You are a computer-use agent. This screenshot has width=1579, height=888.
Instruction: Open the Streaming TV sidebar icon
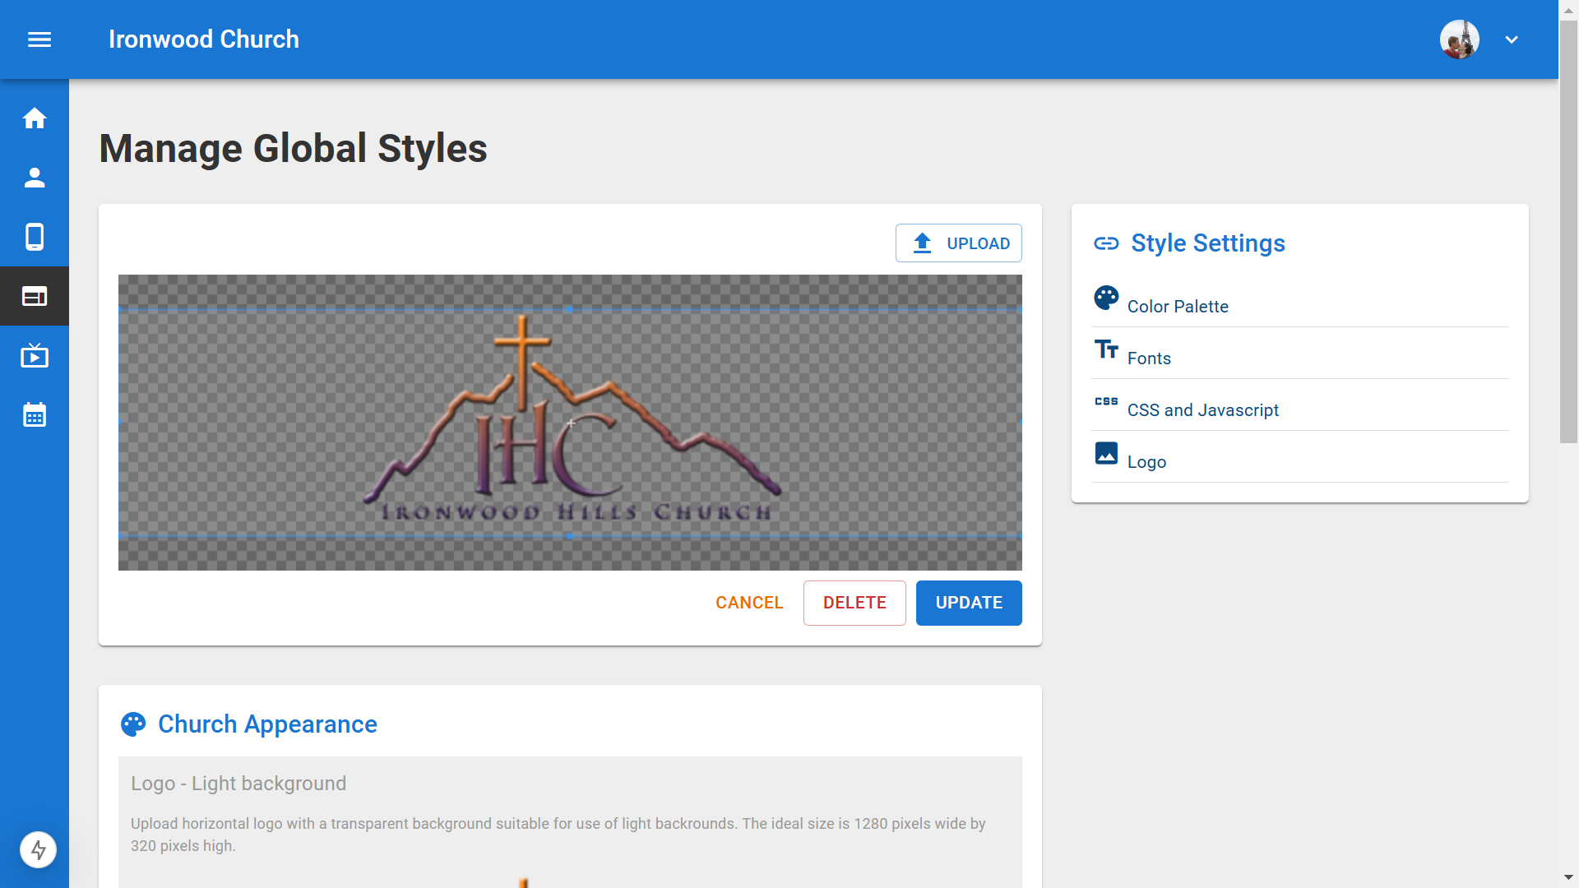[x=35, y=355]
